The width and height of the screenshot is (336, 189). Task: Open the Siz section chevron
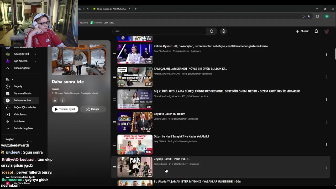12,80
